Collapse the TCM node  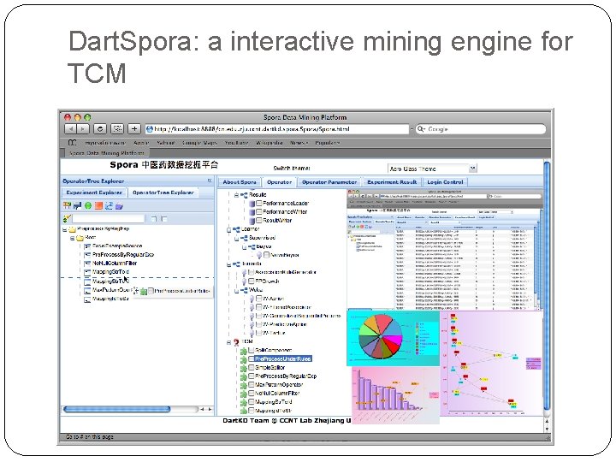coord(228,342)
